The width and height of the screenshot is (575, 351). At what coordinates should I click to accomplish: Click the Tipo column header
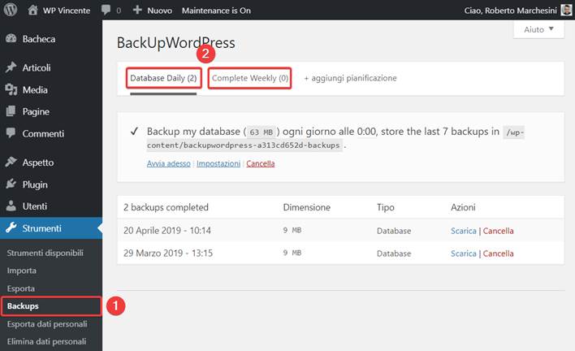[x=386, y=207]
